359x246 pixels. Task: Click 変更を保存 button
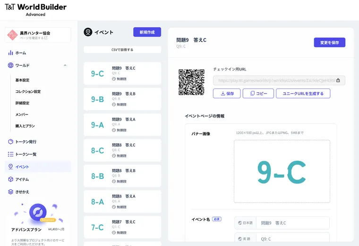(x=329, y=43)
